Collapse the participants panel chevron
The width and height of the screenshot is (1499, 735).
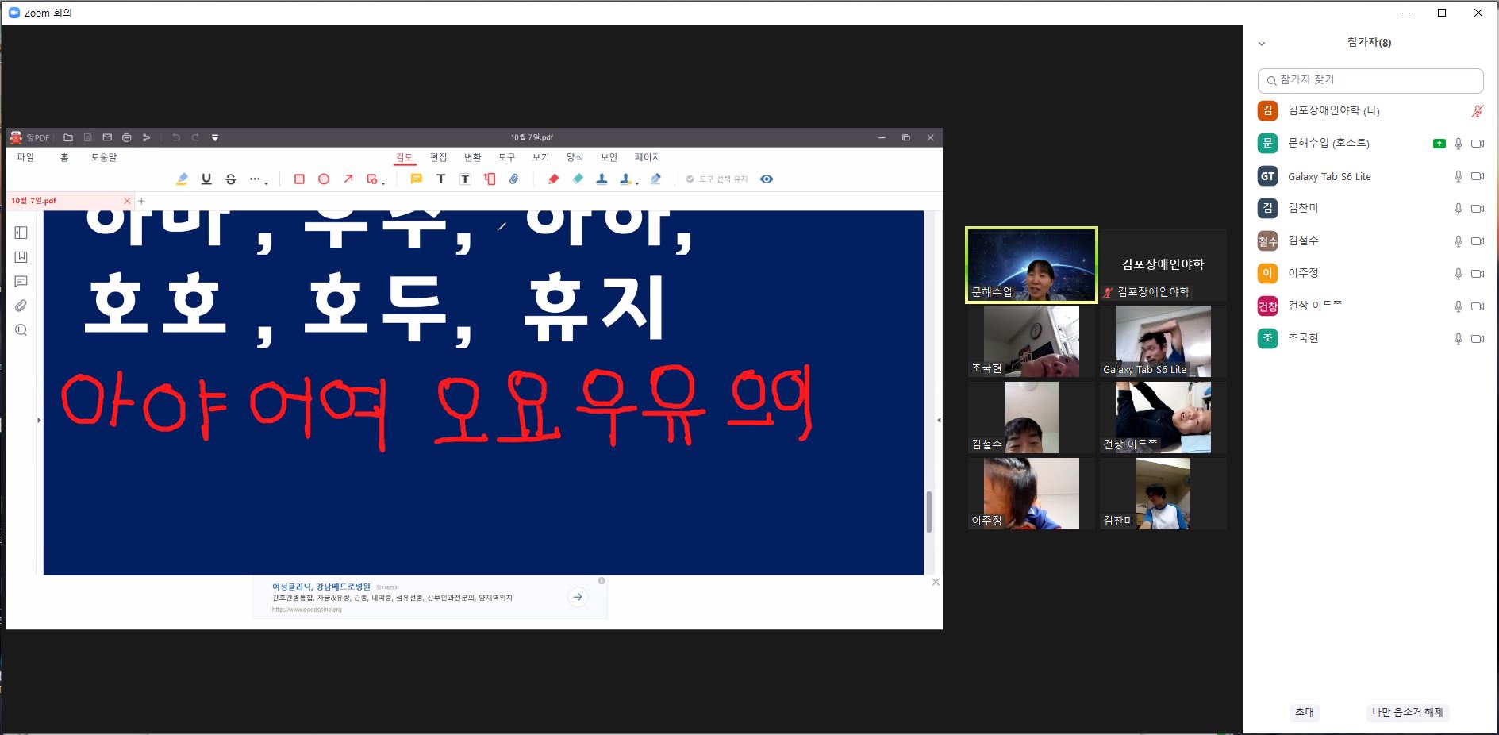tap(1262, 44)
